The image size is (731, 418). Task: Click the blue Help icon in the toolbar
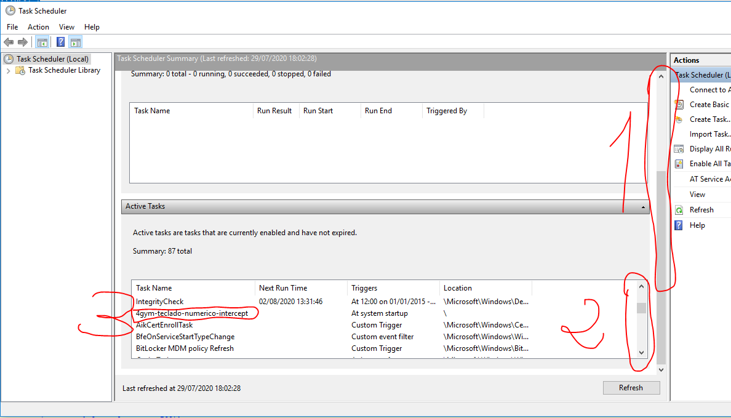[x=60, y=42]
